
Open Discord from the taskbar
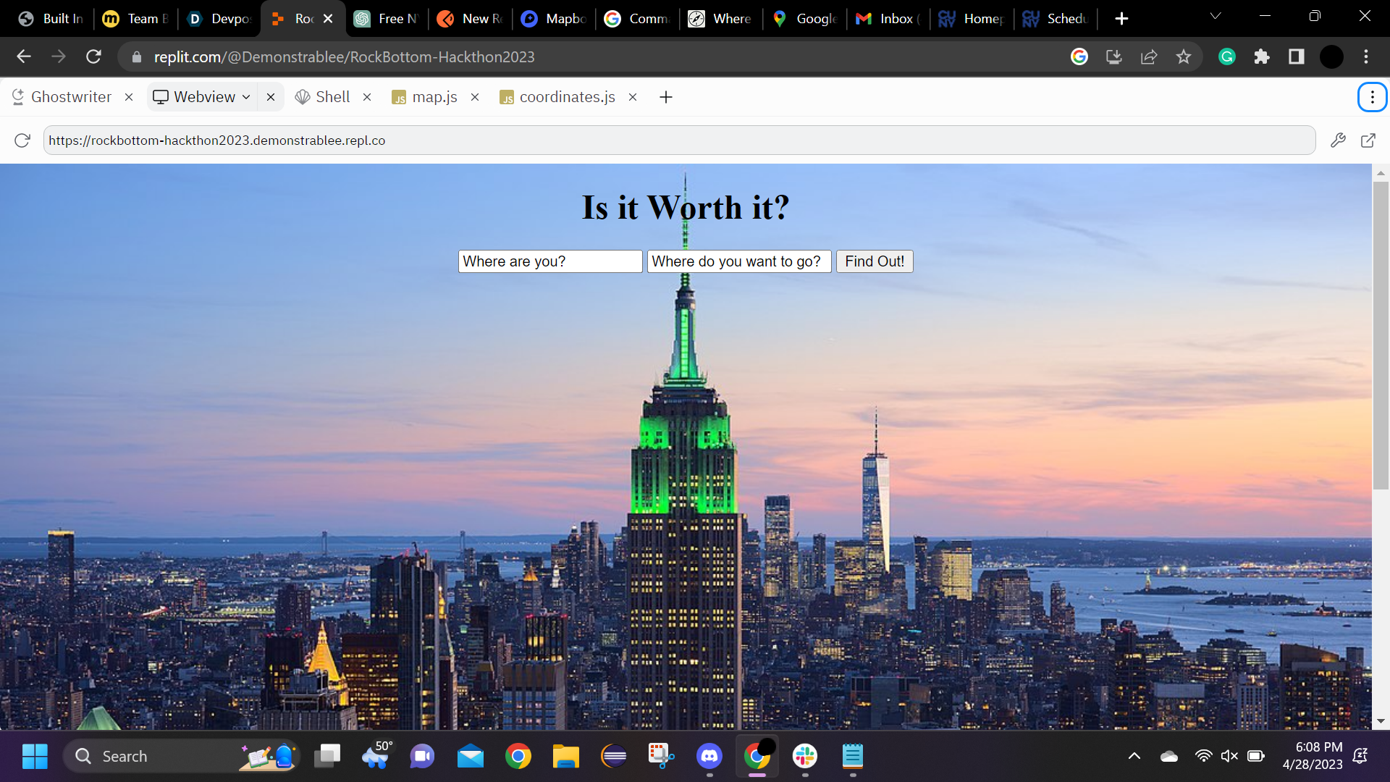[709, 757]
